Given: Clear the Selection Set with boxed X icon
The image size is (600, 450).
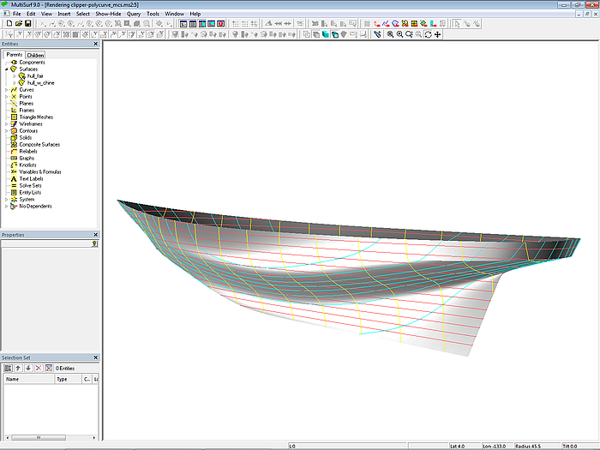Looking at the screenshot, I should (48, 368).
